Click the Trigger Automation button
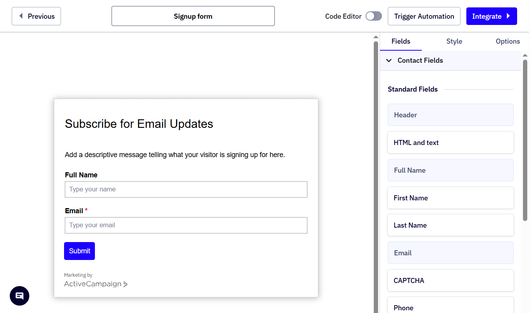Screen dimensions: 530x313 [424, 16]
